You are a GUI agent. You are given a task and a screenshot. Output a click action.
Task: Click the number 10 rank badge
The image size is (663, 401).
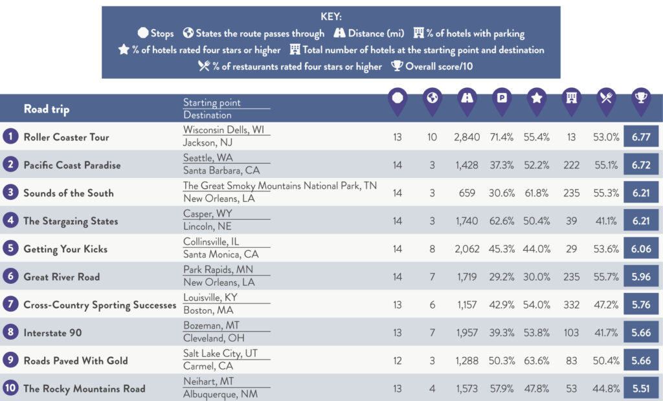[10, 388]
